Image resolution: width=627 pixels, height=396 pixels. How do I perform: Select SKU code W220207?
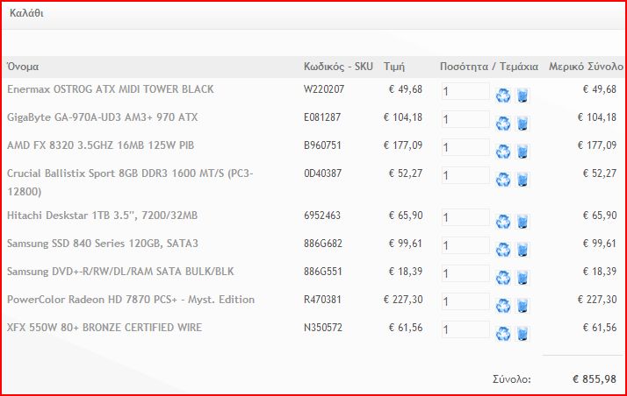[324, 89]
